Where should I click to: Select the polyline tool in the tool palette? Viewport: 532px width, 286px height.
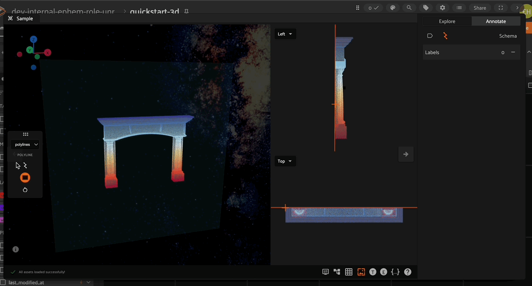coord(25,165)
